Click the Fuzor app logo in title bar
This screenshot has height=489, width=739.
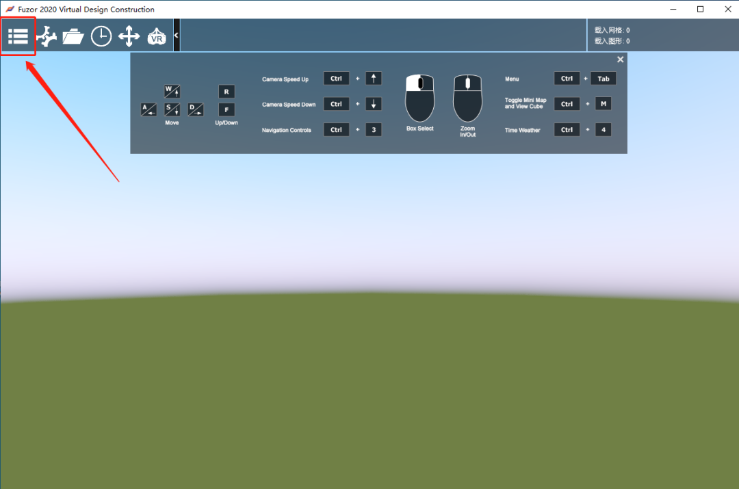pos(10,9)
